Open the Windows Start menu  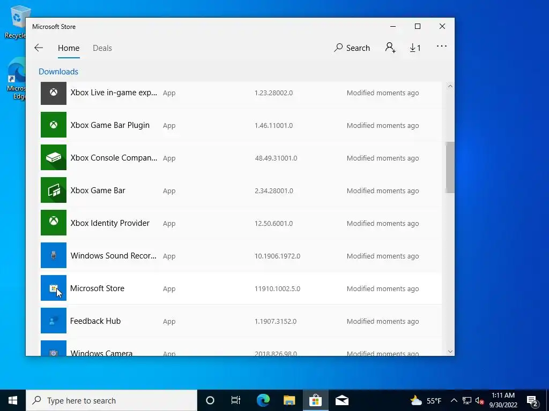point(13,400)
